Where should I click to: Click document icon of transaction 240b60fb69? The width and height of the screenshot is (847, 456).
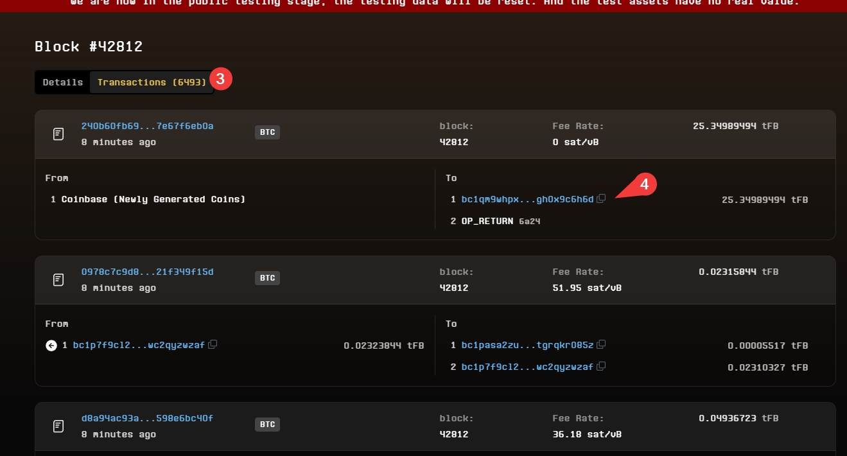pyautogui.click(x=58, y=134)
